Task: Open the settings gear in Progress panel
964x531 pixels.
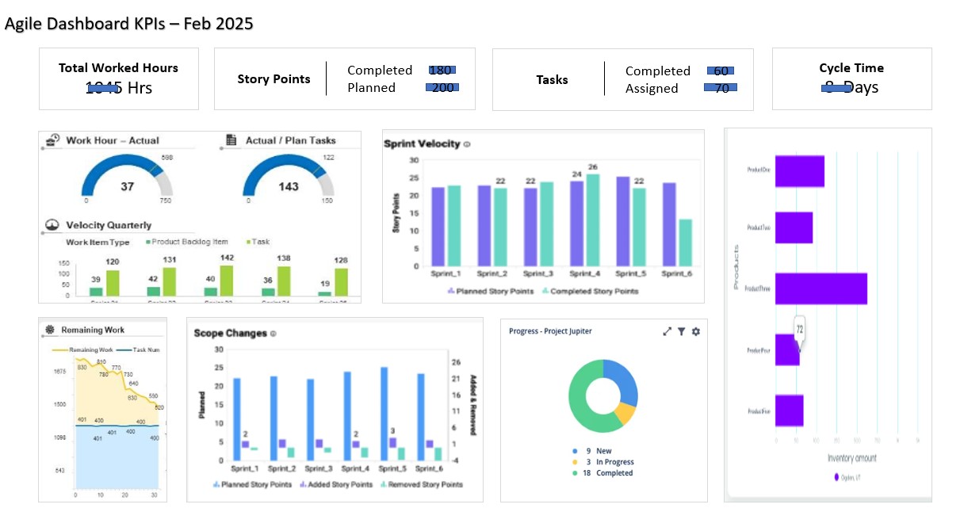Action: (695, 331)
